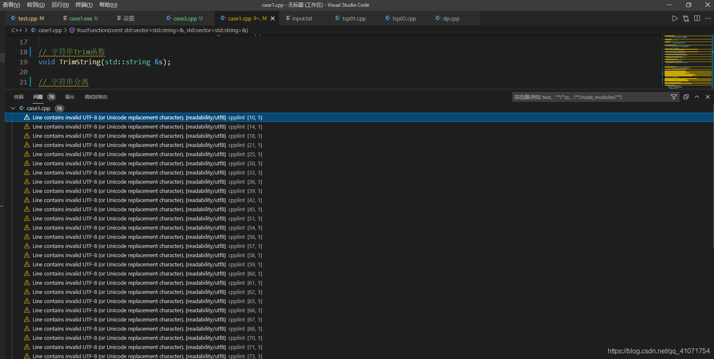Click case1.cpp in the breadcrumb
The height and width of the screenshot is (359, 714).
point(50,30)
